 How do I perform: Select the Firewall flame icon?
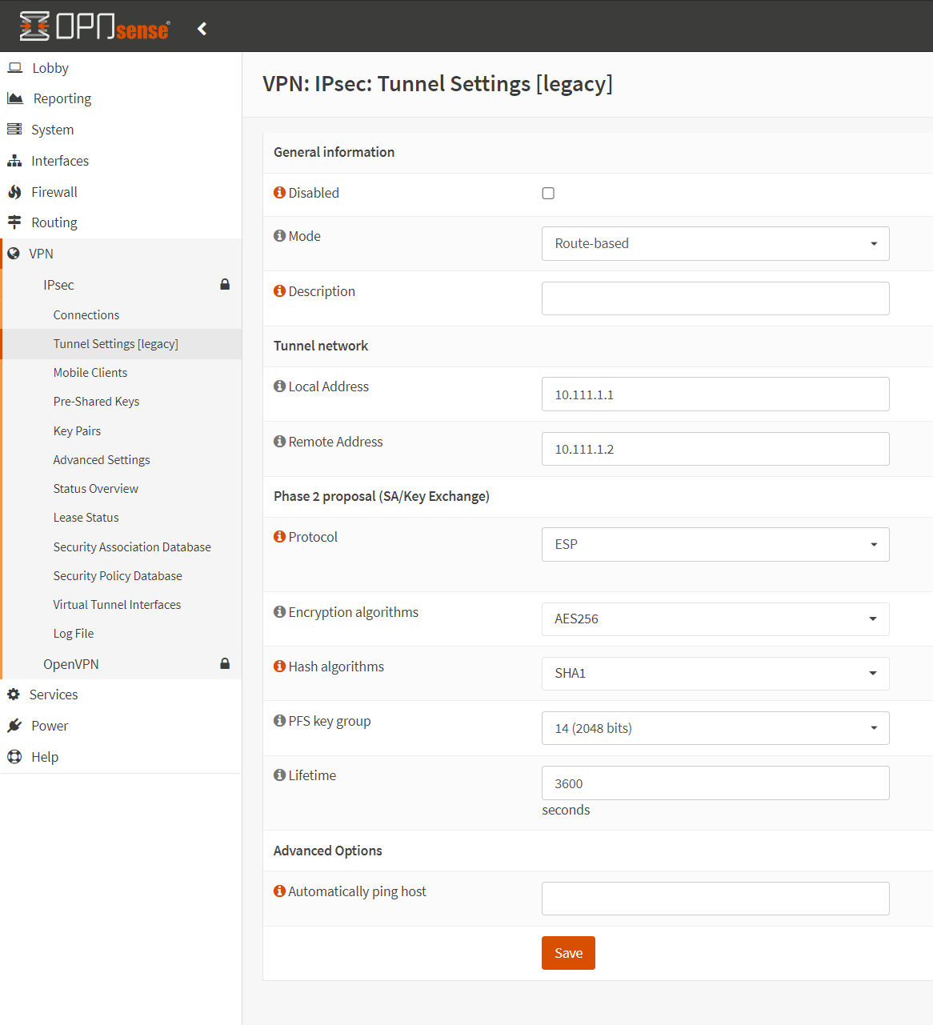coord(14,191)
